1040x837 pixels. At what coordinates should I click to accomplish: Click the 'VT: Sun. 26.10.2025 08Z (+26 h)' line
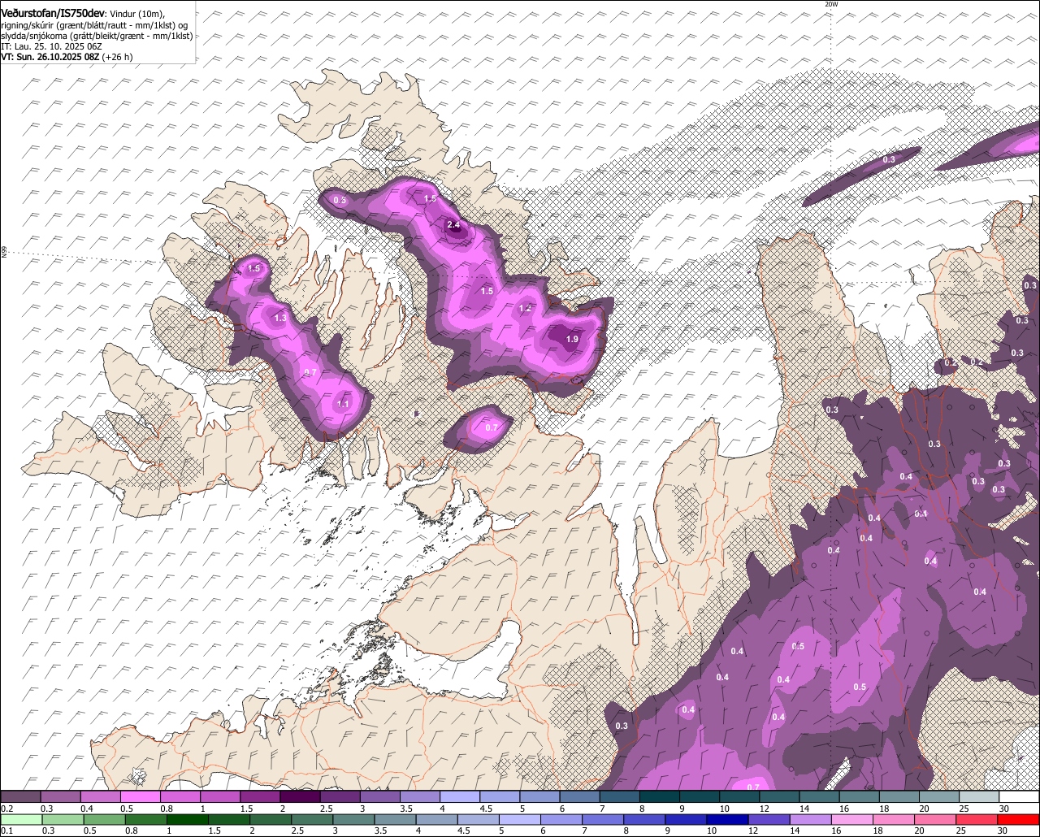(67, 57)
